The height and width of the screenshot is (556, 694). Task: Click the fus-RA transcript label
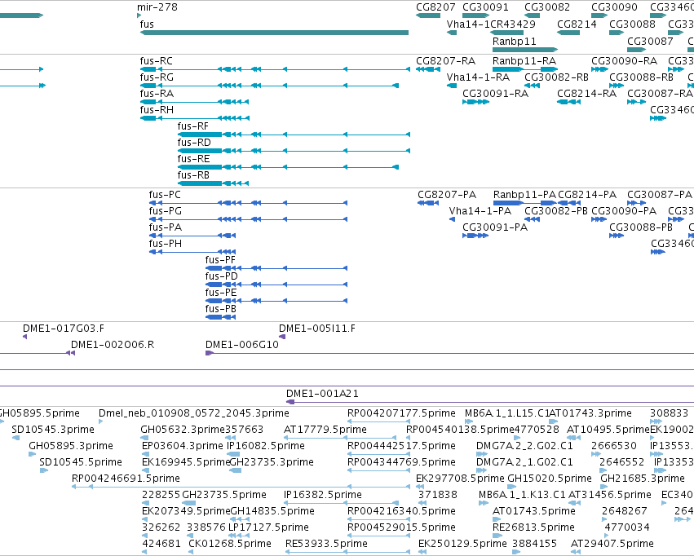click(x=157, y=93)
